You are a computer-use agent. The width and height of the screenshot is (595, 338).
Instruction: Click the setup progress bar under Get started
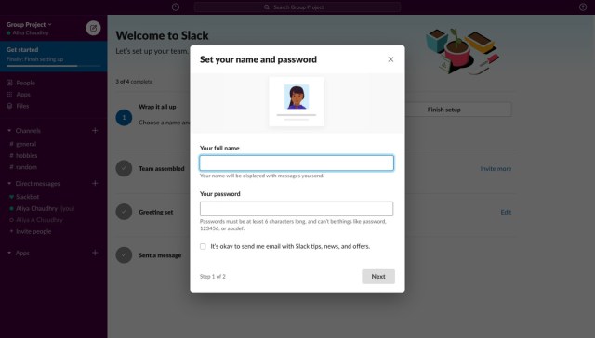pos(54,66)
